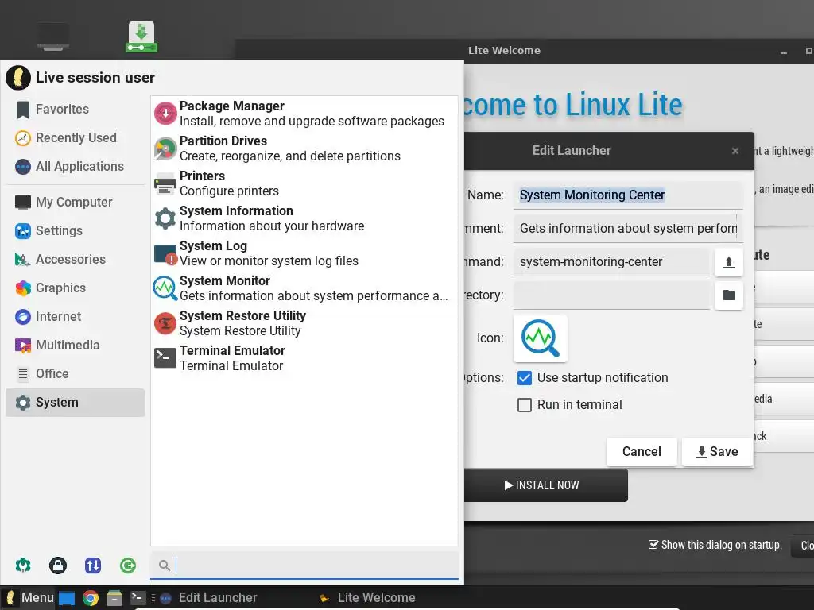Click the Internet category icon
This screenshot has width=814, height=610.
click(23, 316)
